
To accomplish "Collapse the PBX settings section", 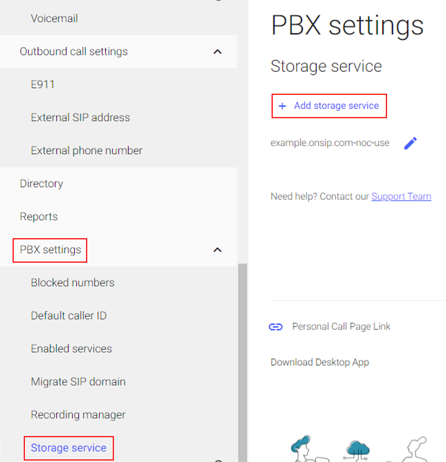I will pos(217,249).
